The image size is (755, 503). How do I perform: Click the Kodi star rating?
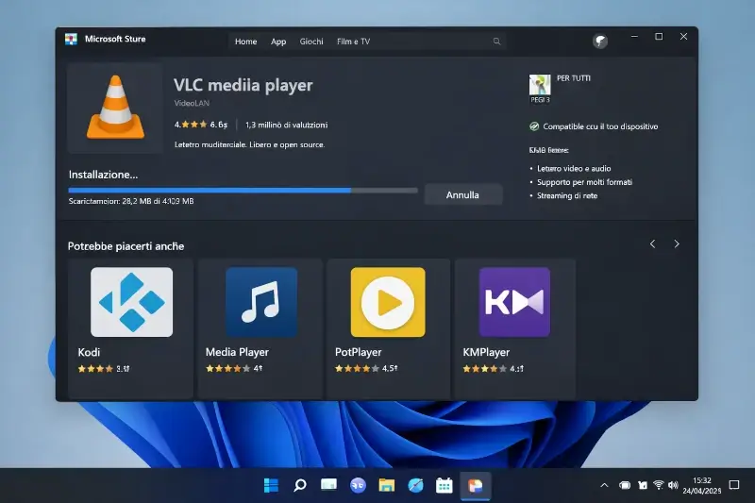tap(104, 369)
